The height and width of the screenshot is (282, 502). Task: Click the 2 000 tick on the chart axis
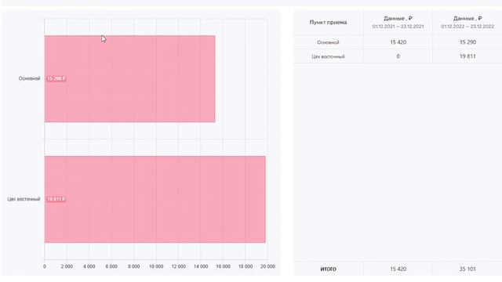point(67,266)
